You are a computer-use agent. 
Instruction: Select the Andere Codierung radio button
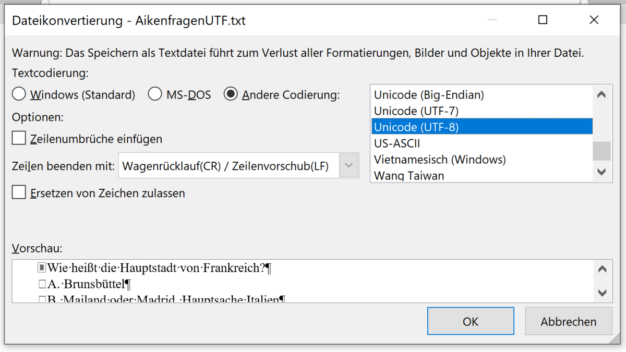(231, 94)
